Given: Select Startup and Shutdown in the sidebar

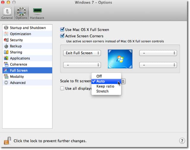Looking at the screenshot, I should [27, 28].
